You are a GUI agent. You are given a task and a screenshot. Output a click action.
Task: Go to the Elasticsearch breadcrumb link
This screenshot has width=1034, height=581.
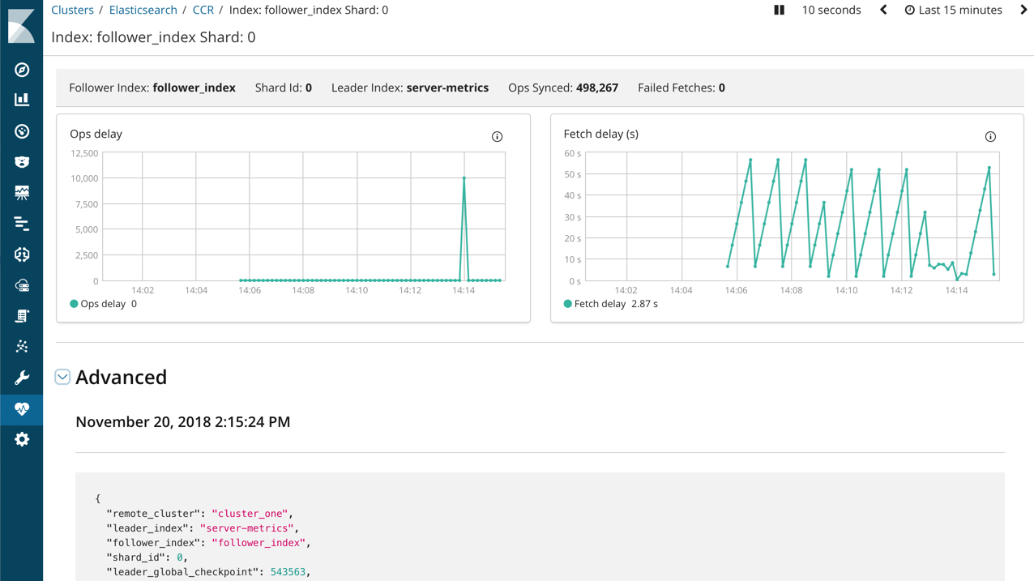(143, 11)
